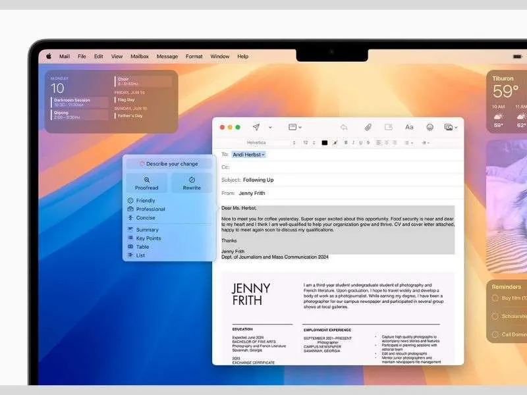The image size is (527, 395).
Task: Center align the text
Action: coord(387,143)
